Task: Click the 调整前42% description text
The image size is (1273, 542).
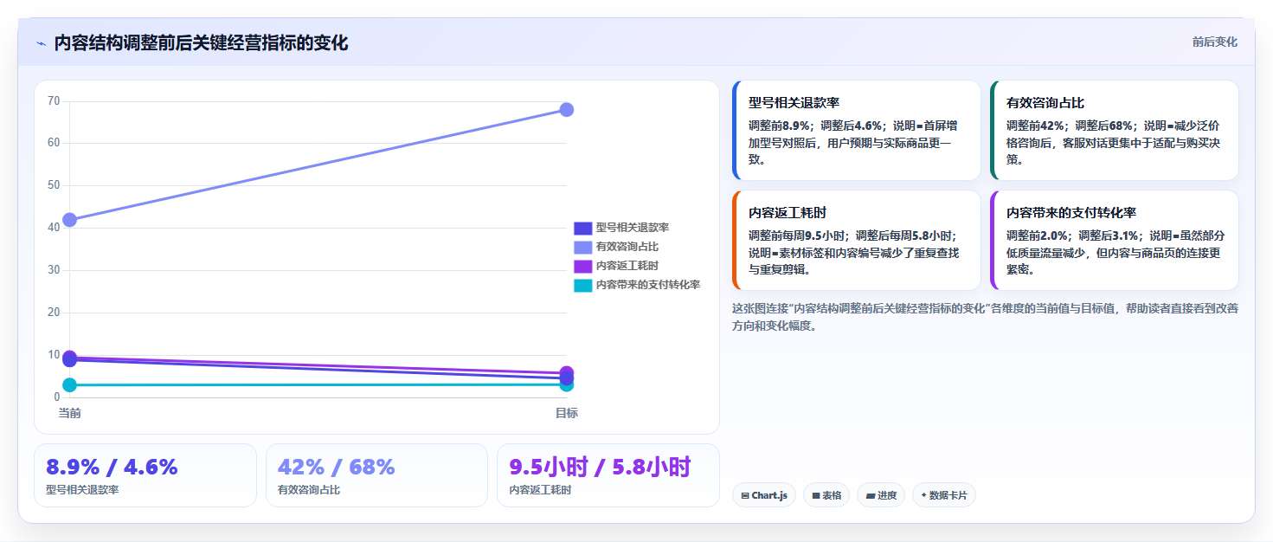Action: pos(1113,142)
